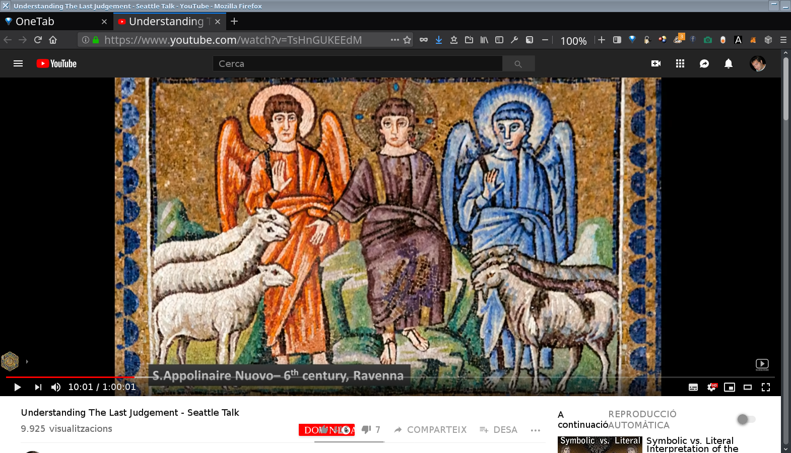Close the OneTab tab

(104, 22)
